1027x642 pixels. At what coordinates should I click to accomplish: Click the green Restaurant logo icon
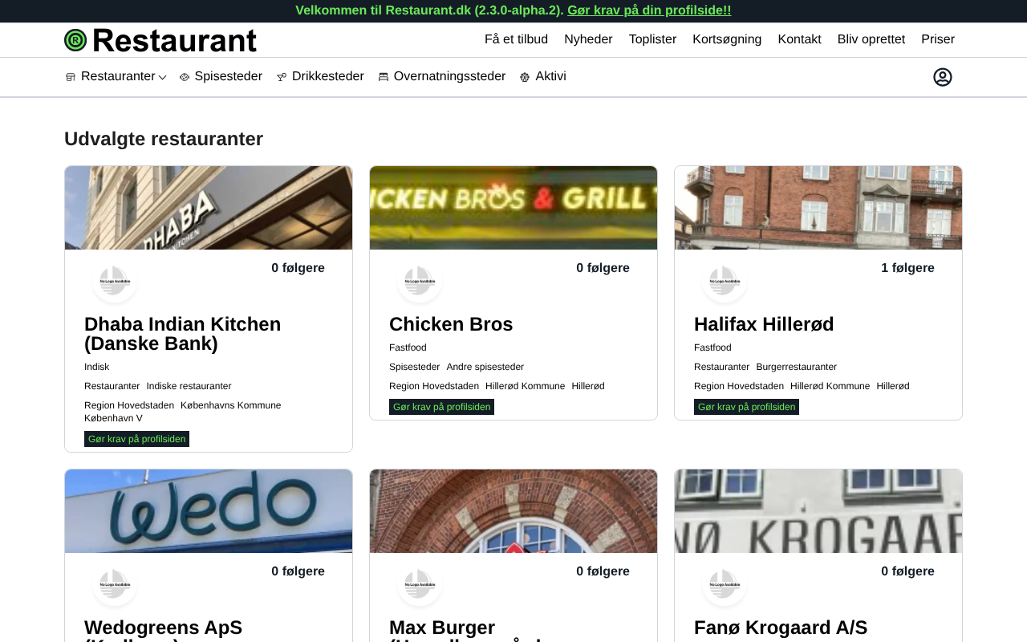pyautogui.click(x=75, y=40)
